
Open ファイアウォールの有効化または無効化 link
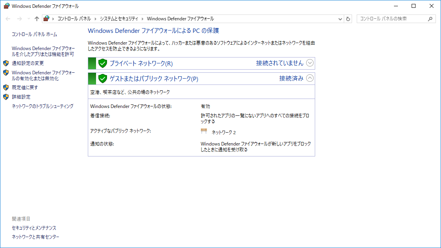click(43, 75)
